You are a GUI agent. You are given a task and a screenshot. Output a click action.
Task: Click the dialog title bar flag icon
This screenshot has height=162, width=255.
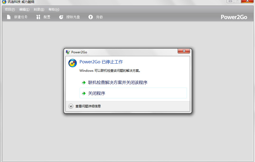tap(68, 52)
